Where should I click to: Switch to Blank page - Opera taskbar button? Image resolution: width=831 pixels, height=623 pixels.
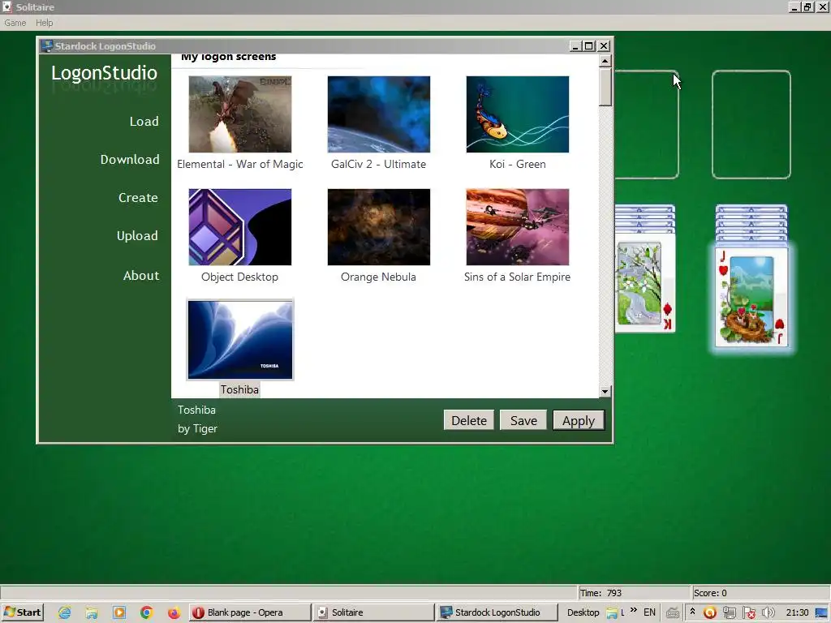250,612
